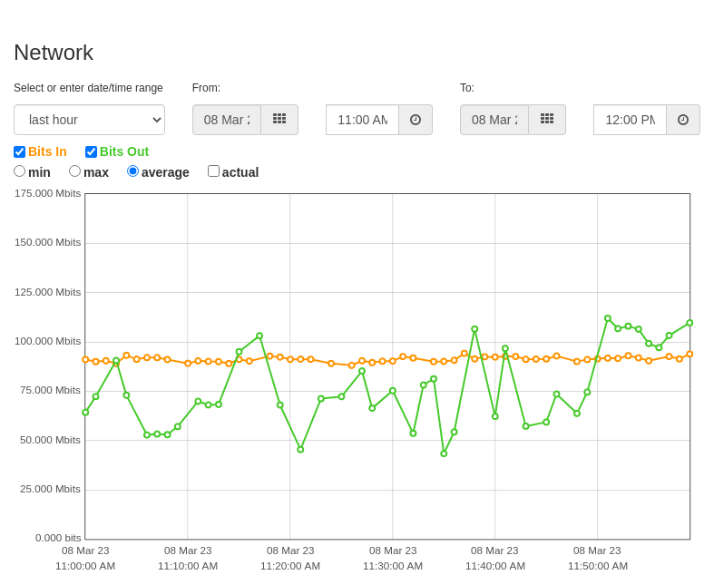Open the 'last hour' range dropdown

pyautogui.click(x=89, y=120)
